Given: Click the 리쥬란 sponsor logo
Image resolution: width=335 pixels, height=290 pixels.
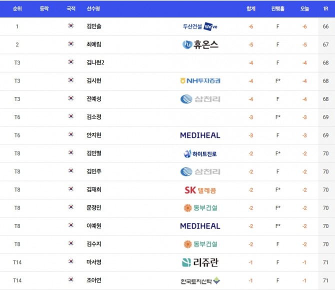Looking at the screenshot, I should coord(200,262).
